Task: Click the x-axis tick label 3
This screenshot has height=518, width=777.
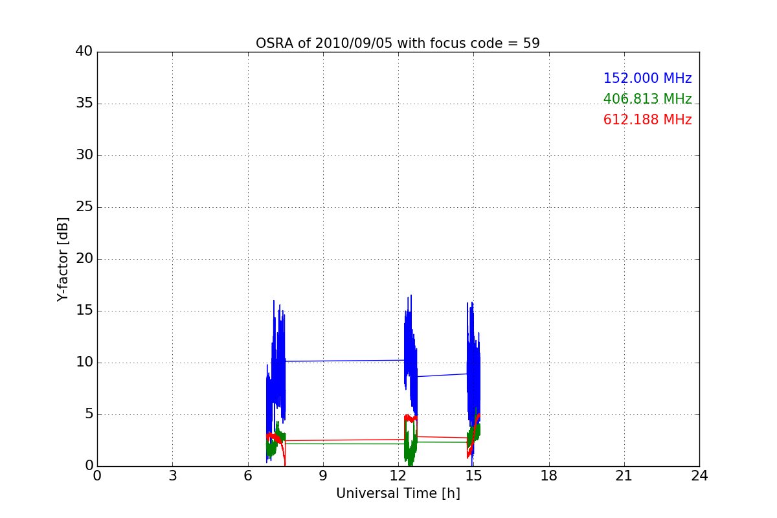Action: [x=172, y=476]
